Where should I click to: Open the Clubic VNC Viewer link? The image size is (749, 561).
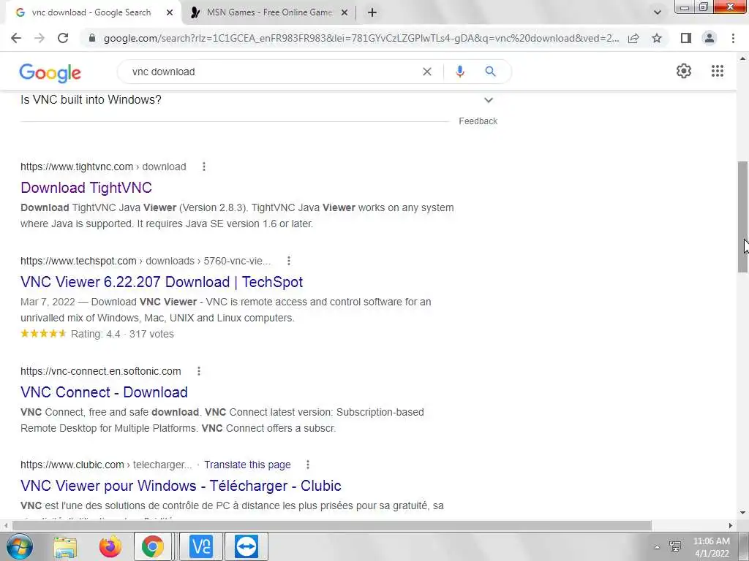click(x=181, y=486)
